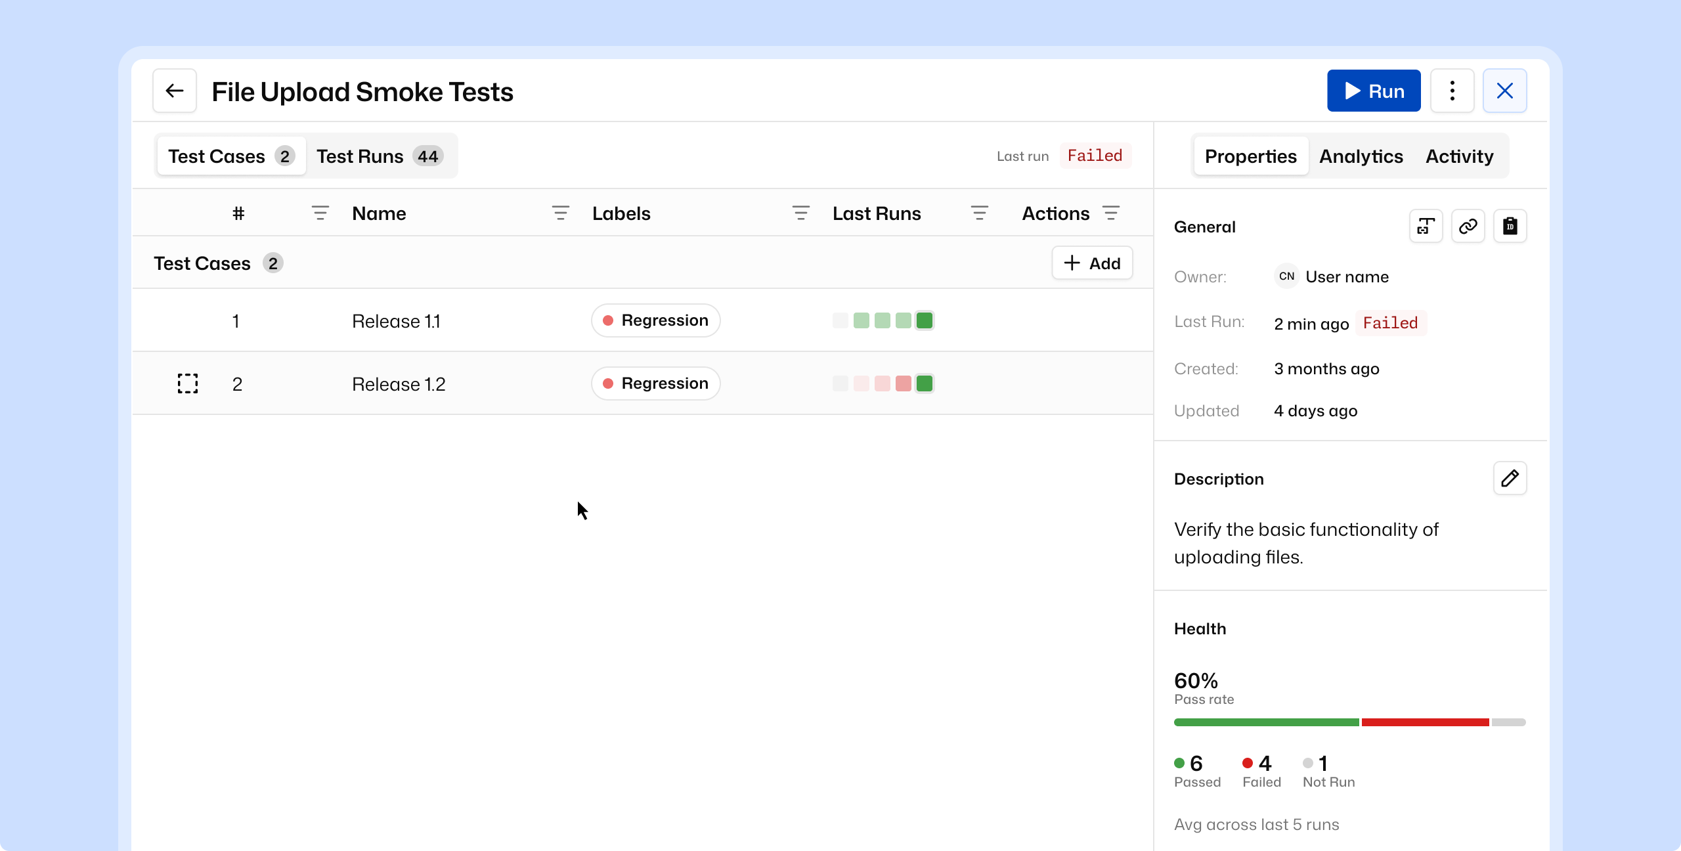Open the Activity tab

coord(1459,156)
